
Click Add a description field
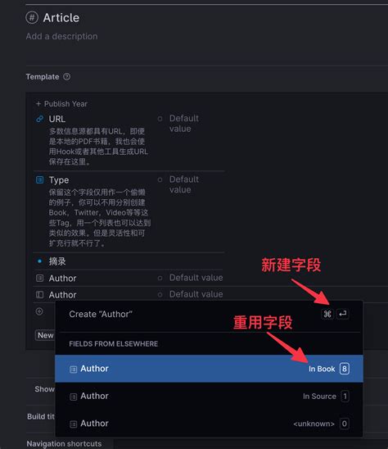click(x=62, y=36)
